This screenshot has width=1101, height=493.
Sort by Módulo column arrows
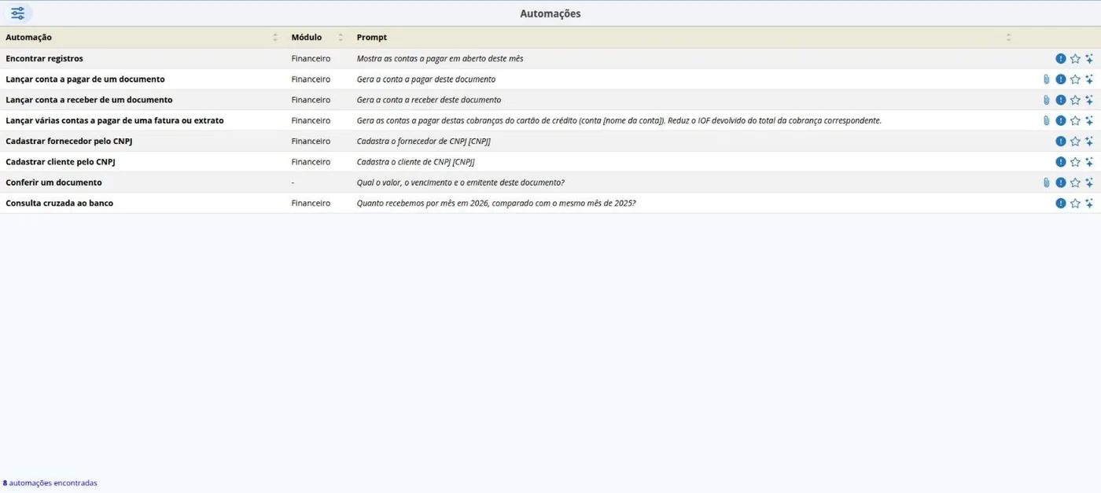pos(341,37)
